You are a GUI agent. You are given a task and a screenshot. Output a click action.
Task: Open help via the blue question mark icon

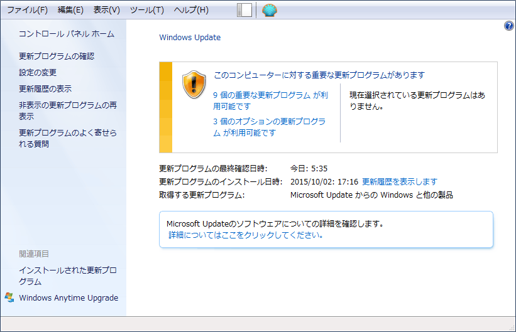point(508,26)
